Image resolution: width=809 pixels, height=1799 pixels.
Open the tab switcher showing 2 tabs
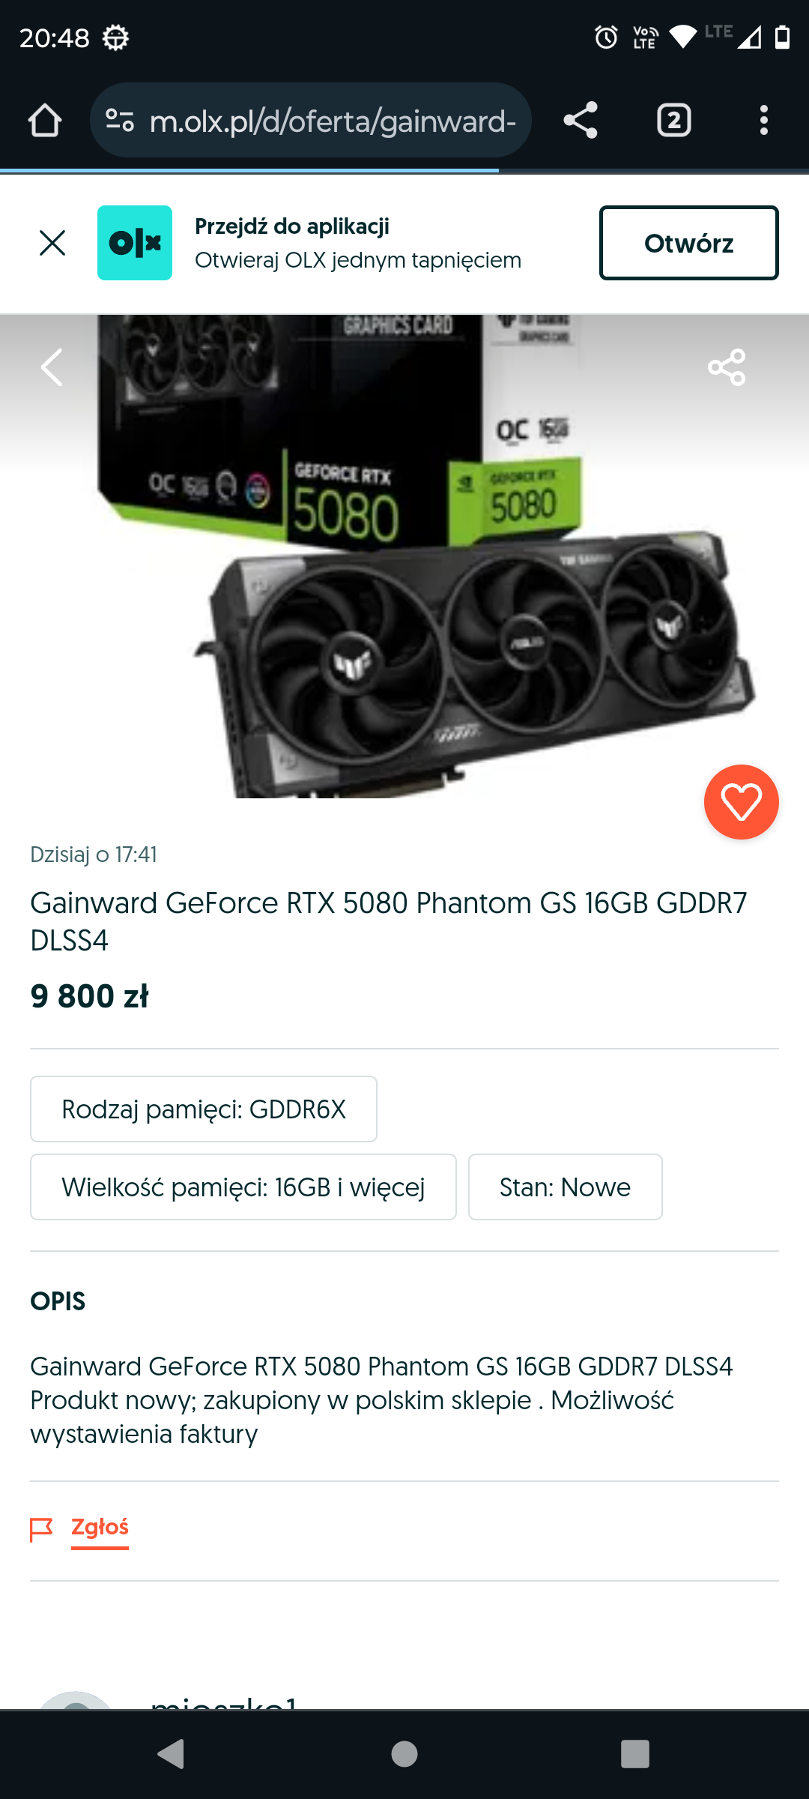(674, 120)
